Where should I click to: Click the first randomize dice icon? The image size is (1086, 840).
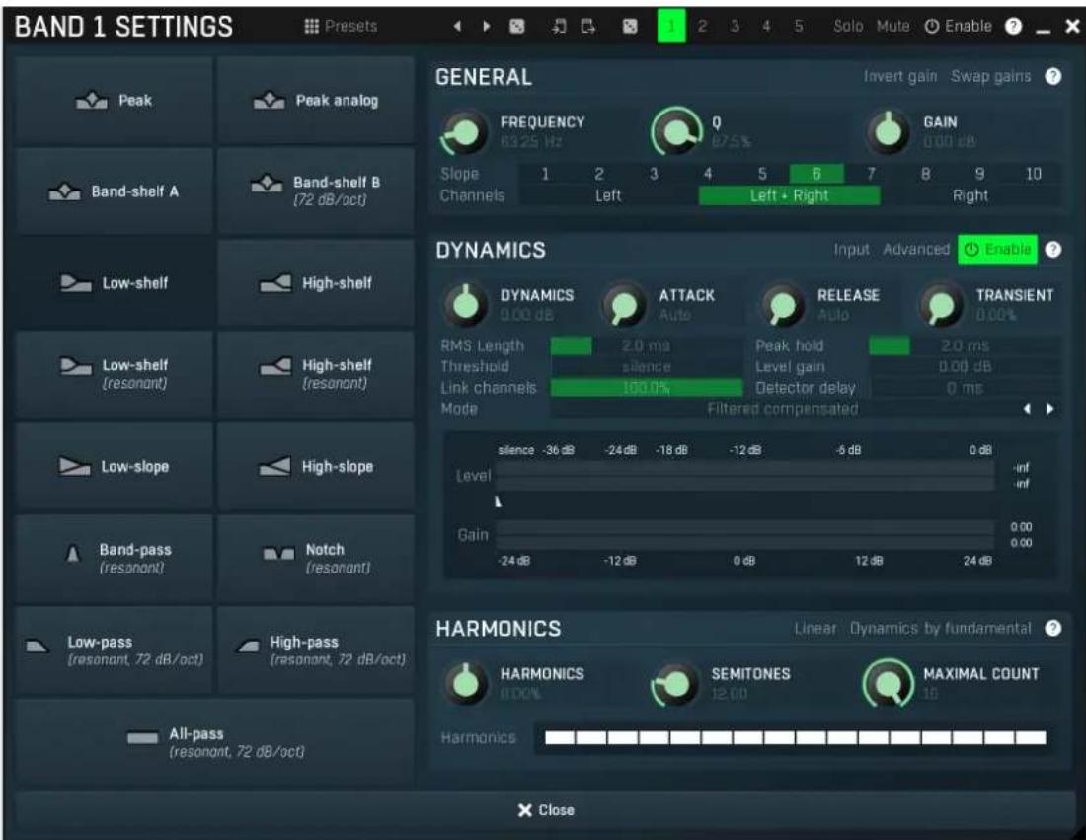click(516, 27)
